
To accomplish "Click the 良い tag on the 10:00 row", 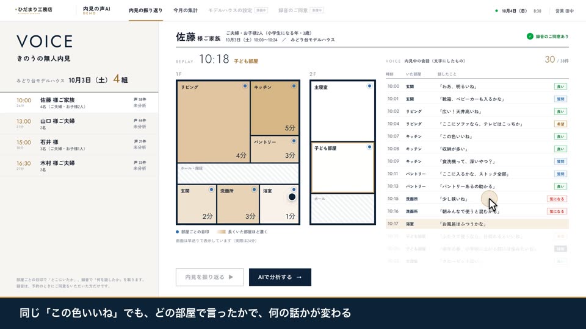I will tap(560, 87).
